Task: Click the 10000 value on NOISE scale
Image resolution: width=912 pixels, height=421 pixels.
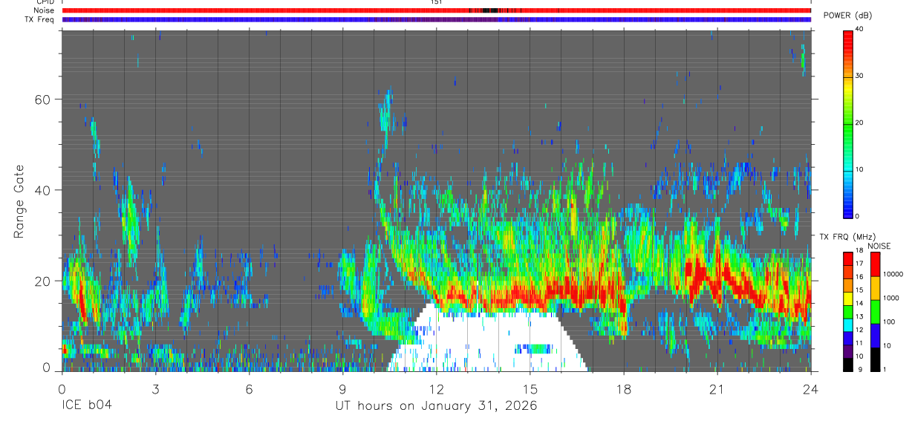Action: pos(894,275)
